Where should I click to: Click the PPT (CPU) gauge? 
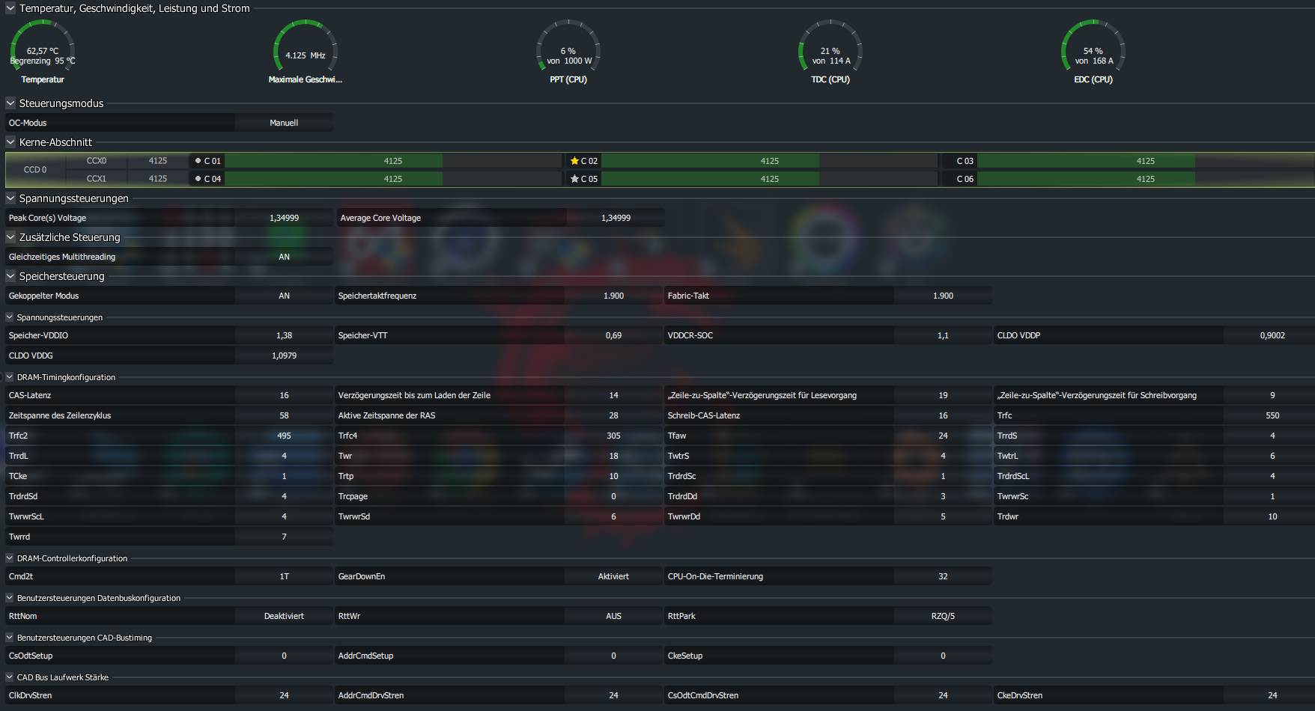tap(568, 52)
